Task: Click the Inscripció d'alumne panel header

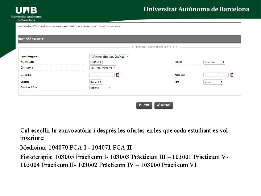Action: point(129,39)
